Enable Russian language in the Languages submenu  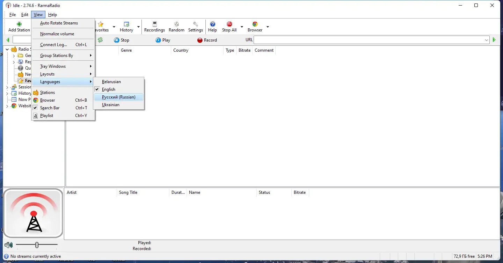click(x=118, y=97)
